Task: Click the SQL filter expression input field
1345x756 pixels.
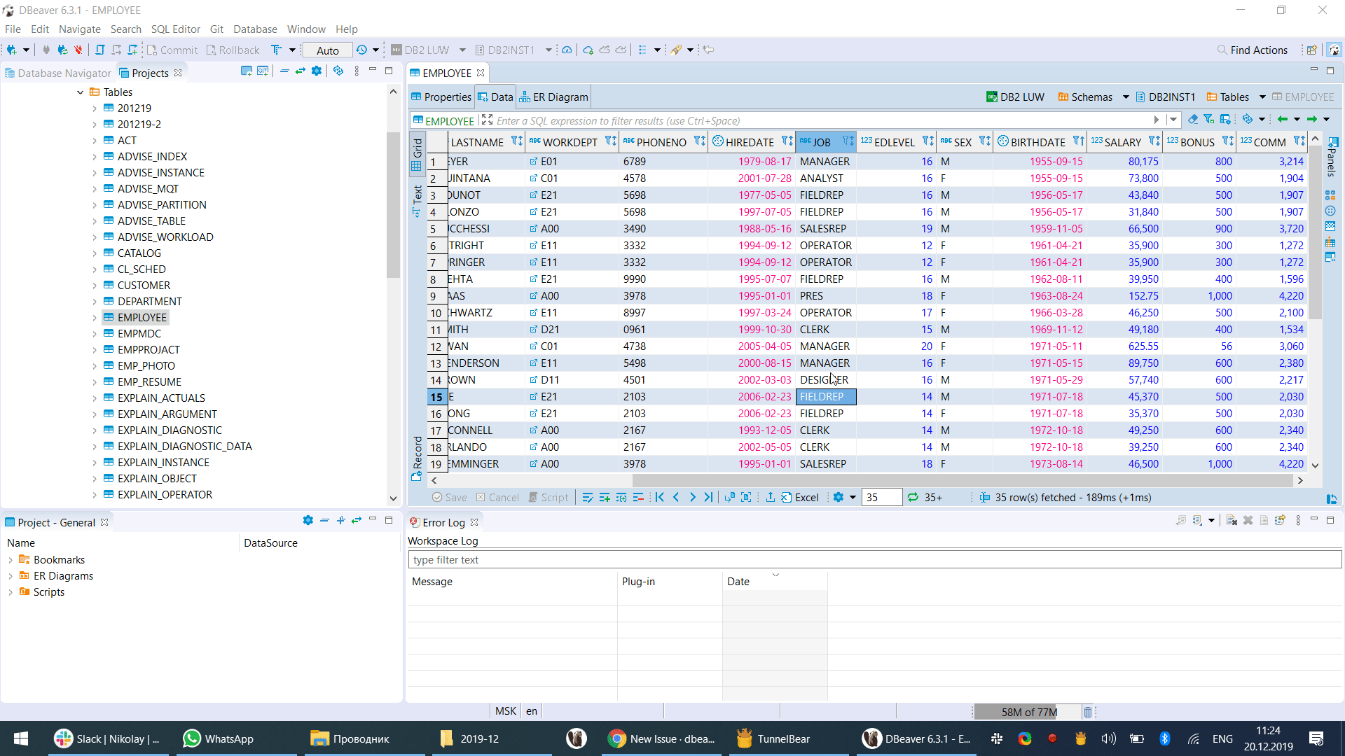Action: coord(820,121)
